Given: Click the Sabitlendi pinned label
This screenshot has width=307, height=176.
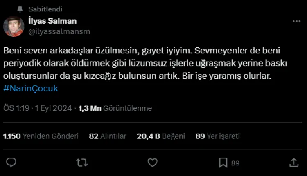Looking at the screenshot, I should click(45, 9).
